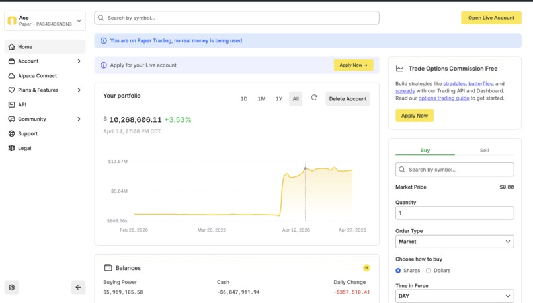Open settings via the gear icon
533x303 pixels.
[x=11, y=287]
